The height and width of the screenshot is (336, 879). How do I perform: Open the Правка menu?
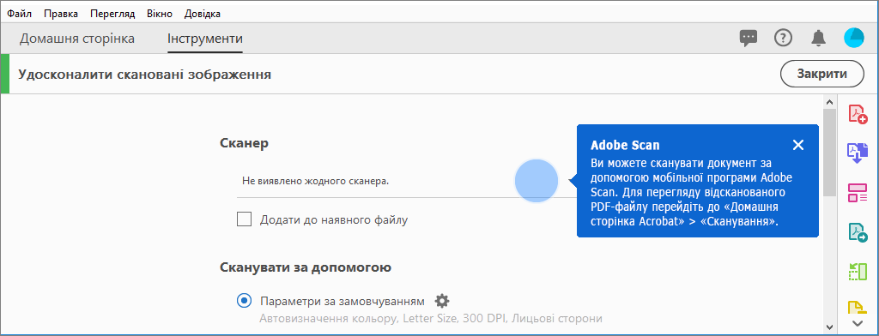point(61,14)
